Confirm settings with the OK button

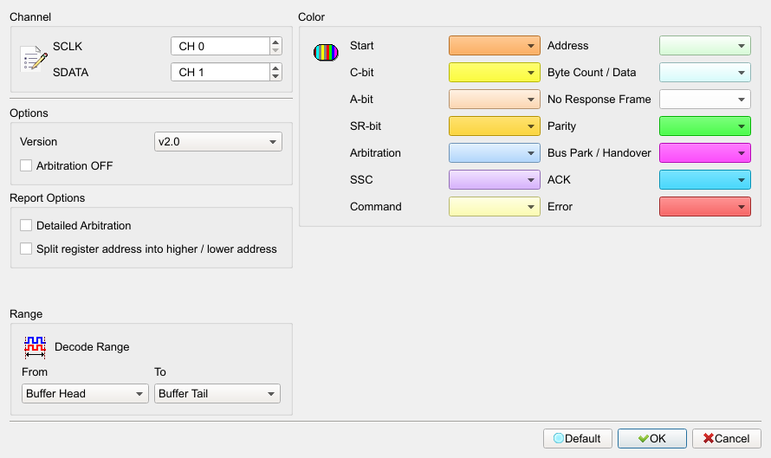pyautogui.click(x=652, y=438)
